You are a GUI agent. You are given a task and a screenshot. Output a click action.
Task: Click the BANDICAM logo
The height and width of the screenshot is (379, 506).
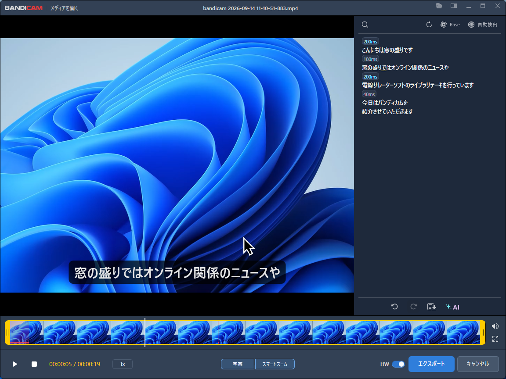click(24, 8)
